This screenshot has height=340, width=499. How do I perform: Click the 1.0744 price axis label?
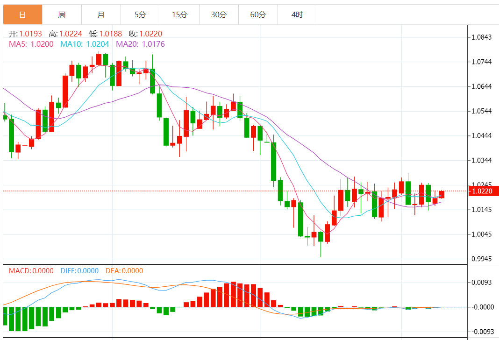point(482,62)
